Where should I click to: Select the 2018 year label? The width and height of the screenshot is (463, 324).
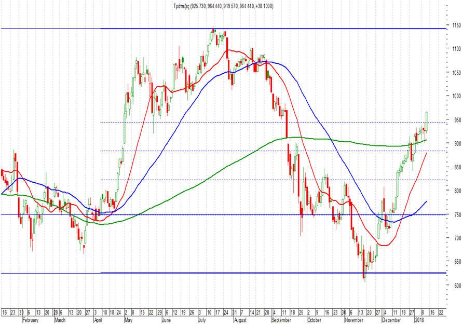pos(419,320)
